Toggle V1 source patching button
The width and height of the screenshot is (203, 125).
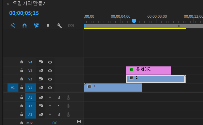point(13,88)
